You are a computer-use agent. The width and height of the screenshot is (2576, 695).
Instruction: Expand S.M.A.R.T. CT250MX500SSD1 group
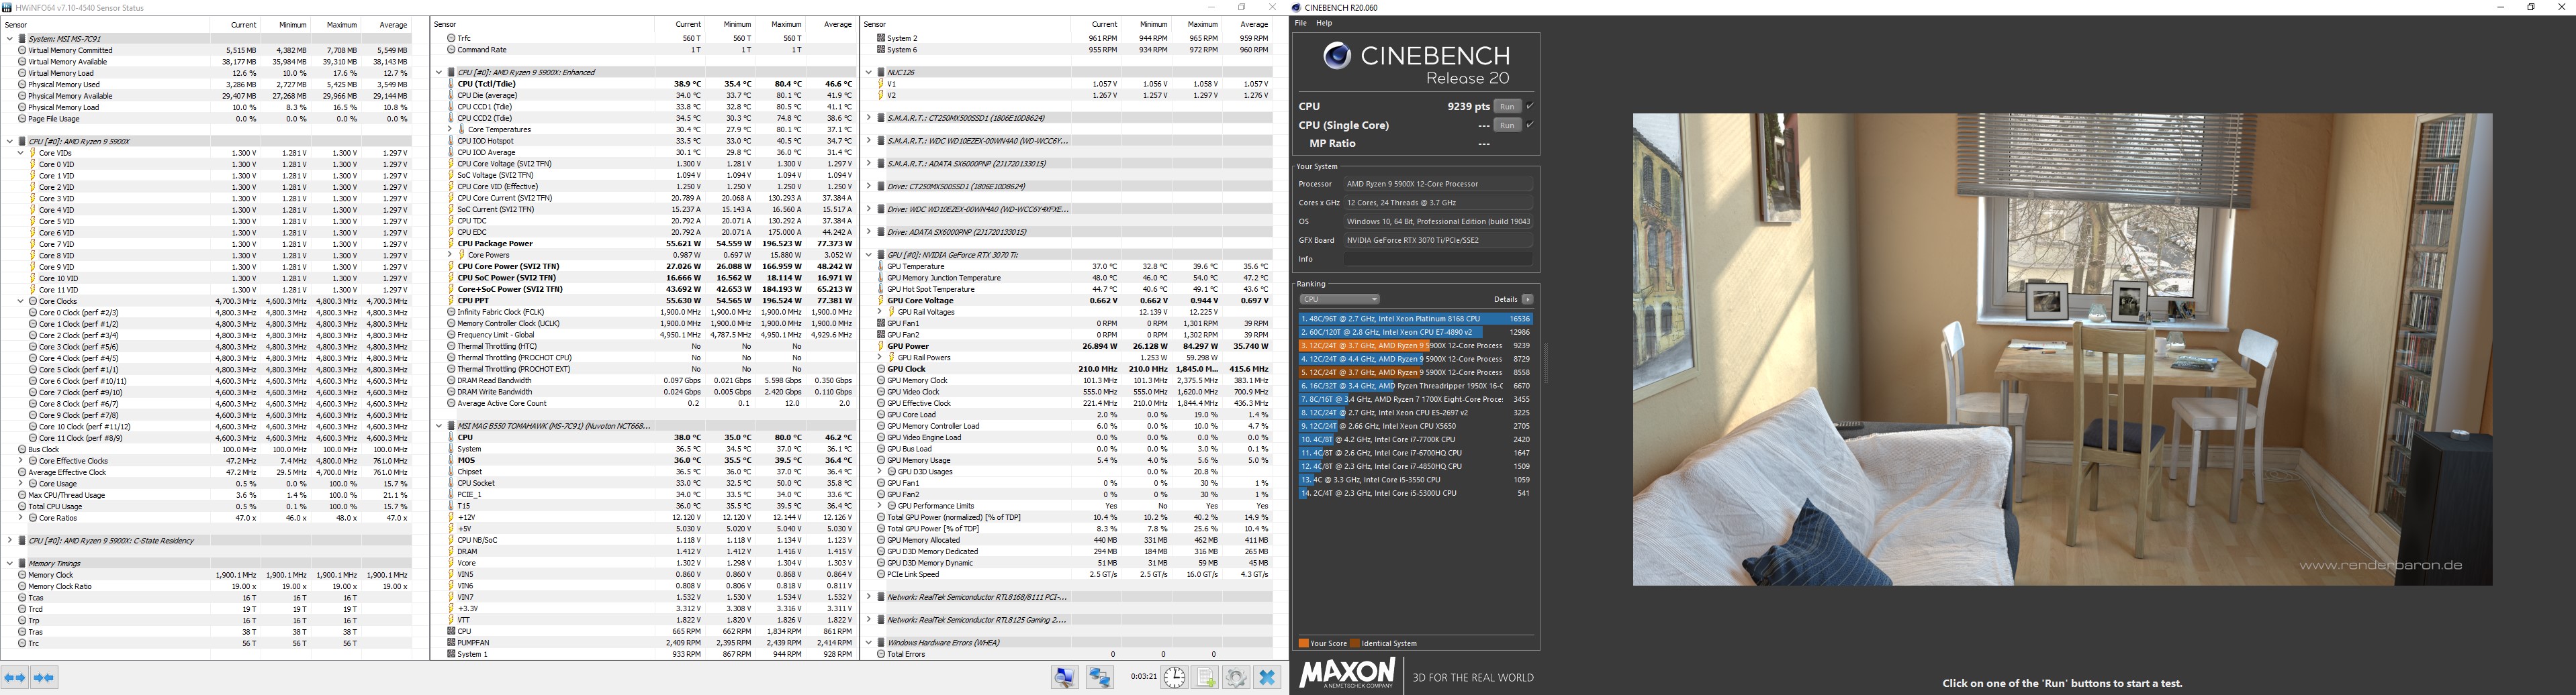pyautogui.click(x=869, y=118)
